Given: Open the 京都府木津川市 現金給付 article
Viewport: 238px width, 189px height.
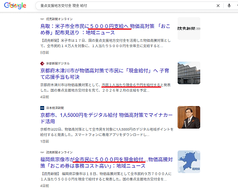Looking at the screenshot, I should click(105, 74).
